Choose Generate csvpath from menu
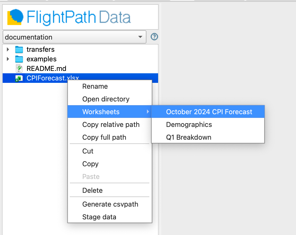The width and height of the screenshot is (296, 235). [110, 204]
